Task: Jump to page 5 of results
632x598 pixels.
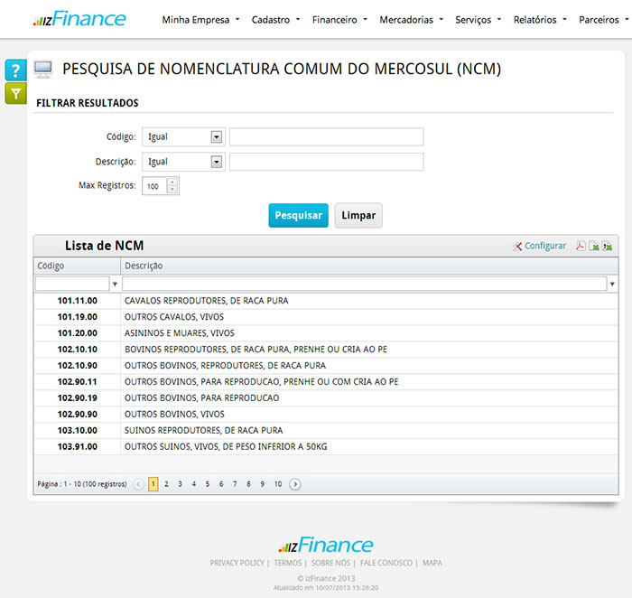Action: (x=207, y=484)
